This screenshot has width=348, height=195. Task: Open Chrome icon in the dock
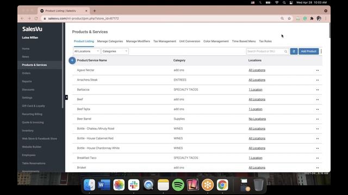(x=222, y=185)
